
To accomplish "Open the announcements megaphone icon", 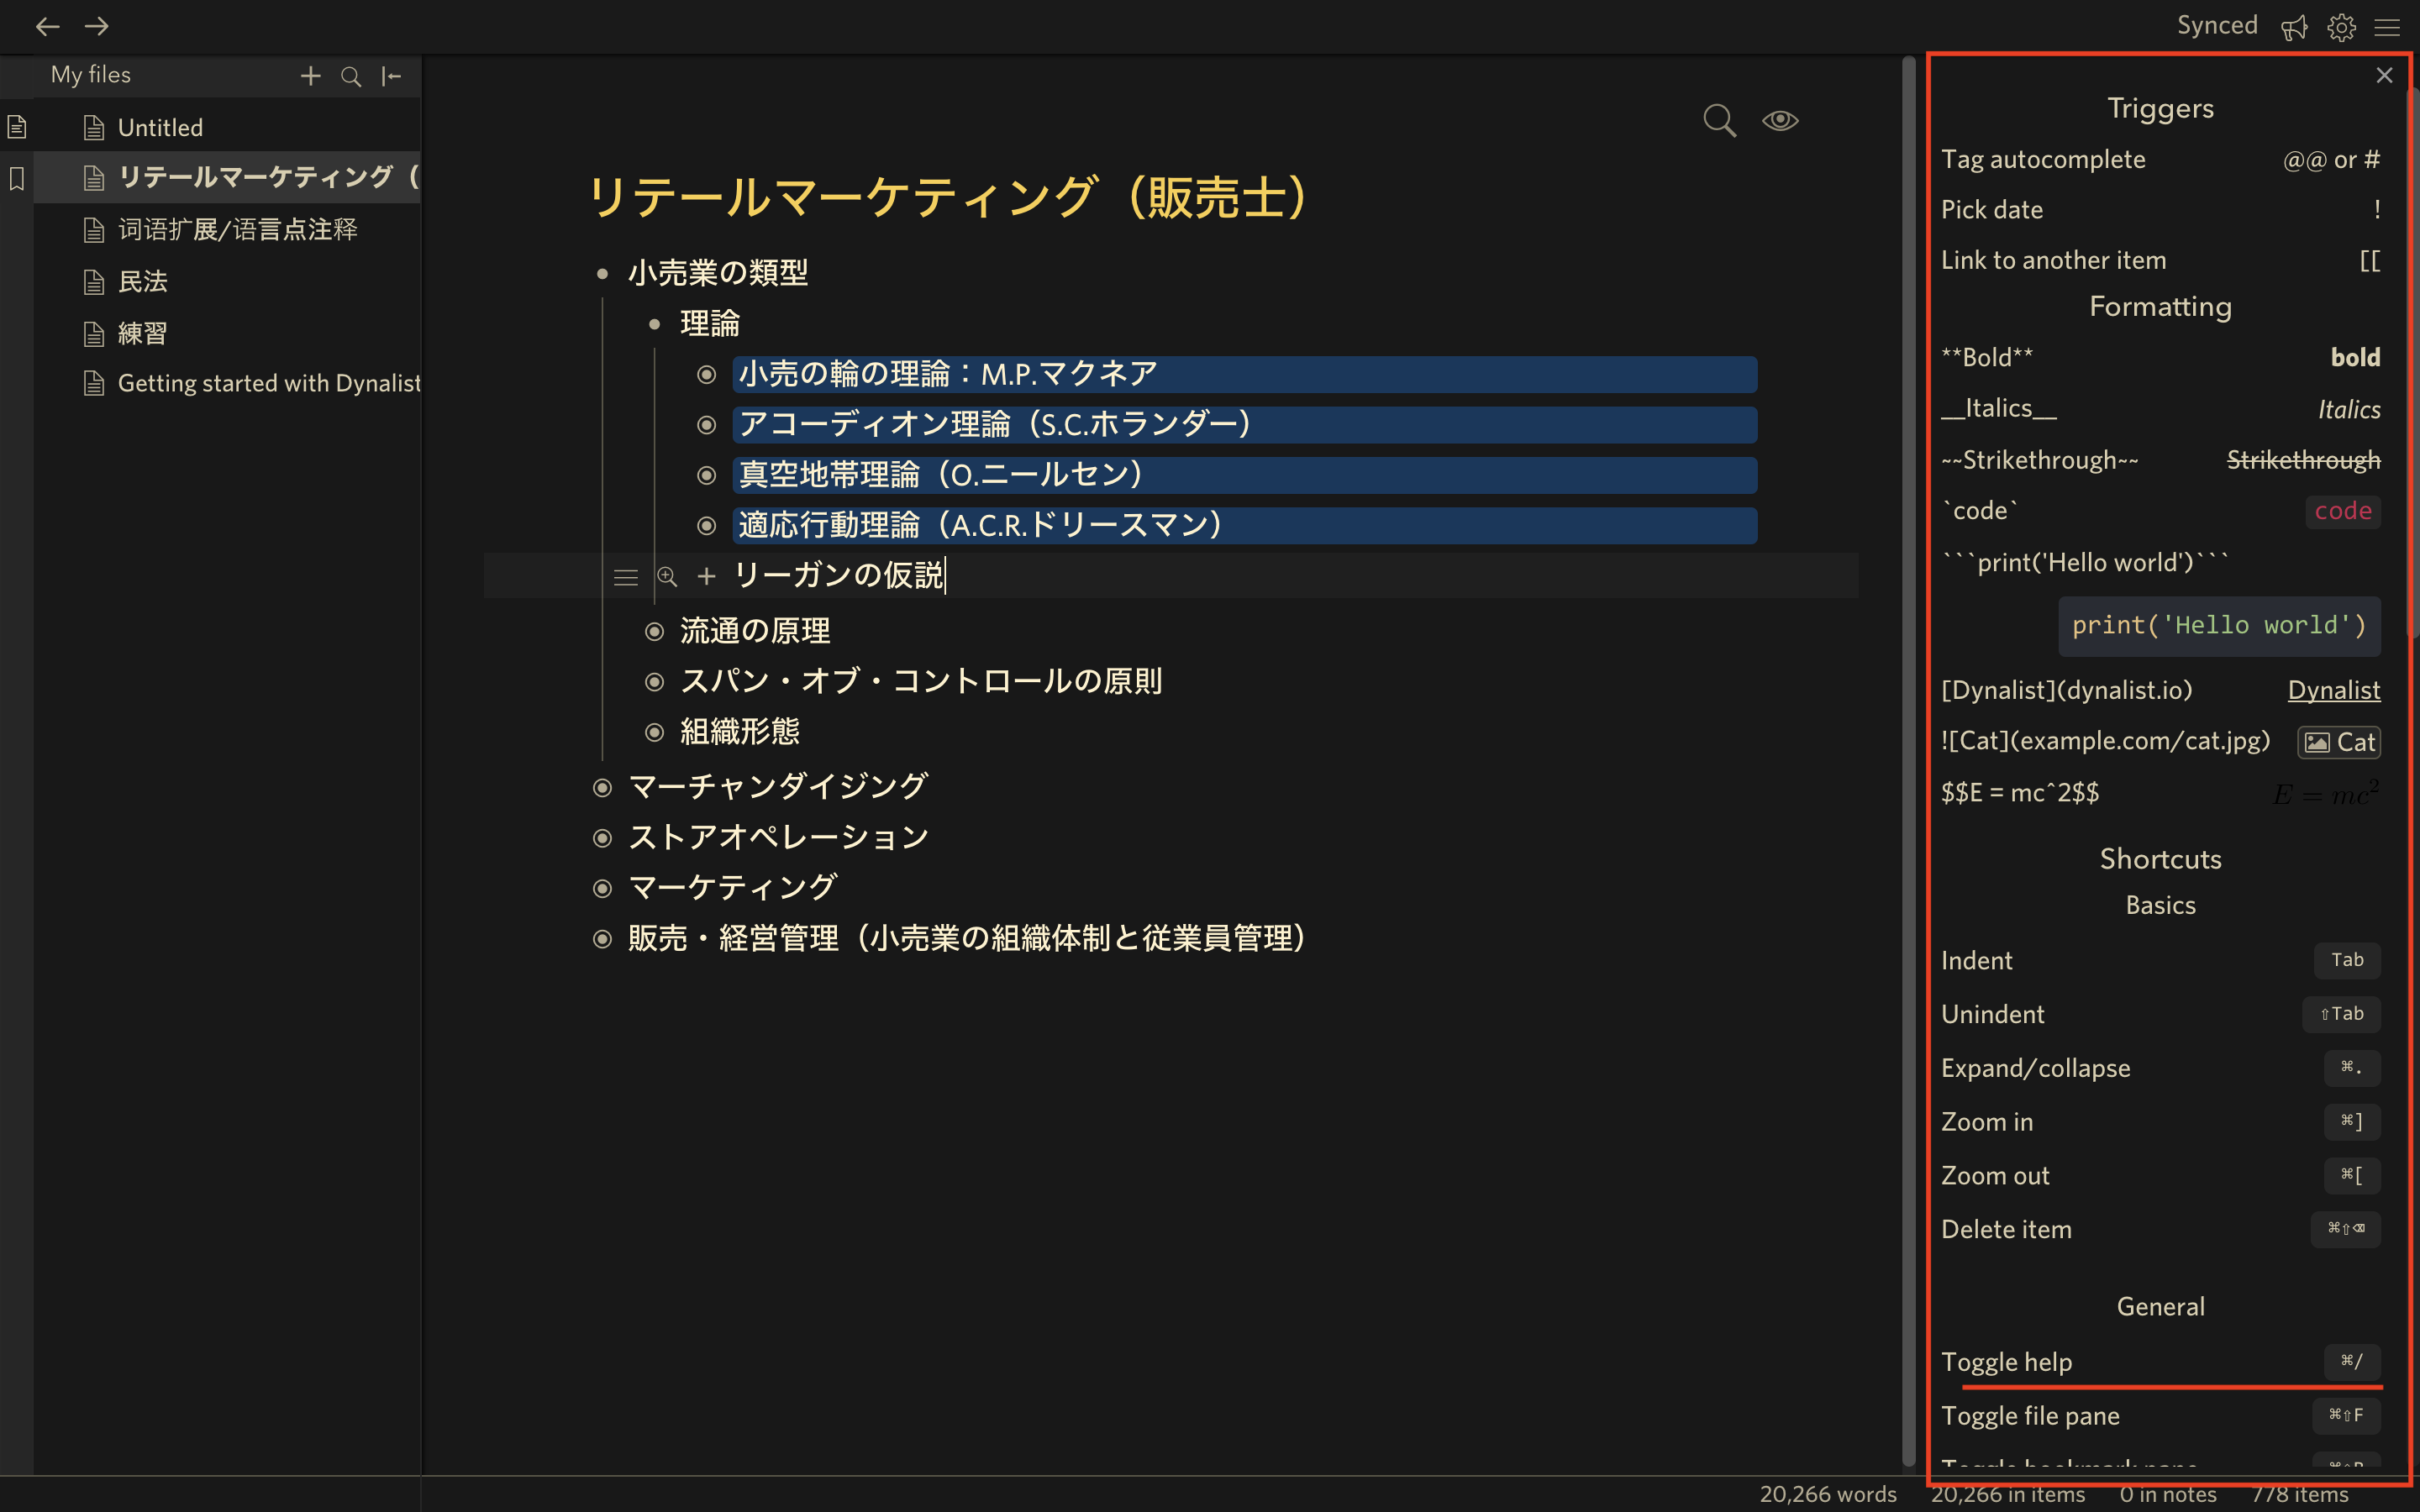I will pos(2294,27).
